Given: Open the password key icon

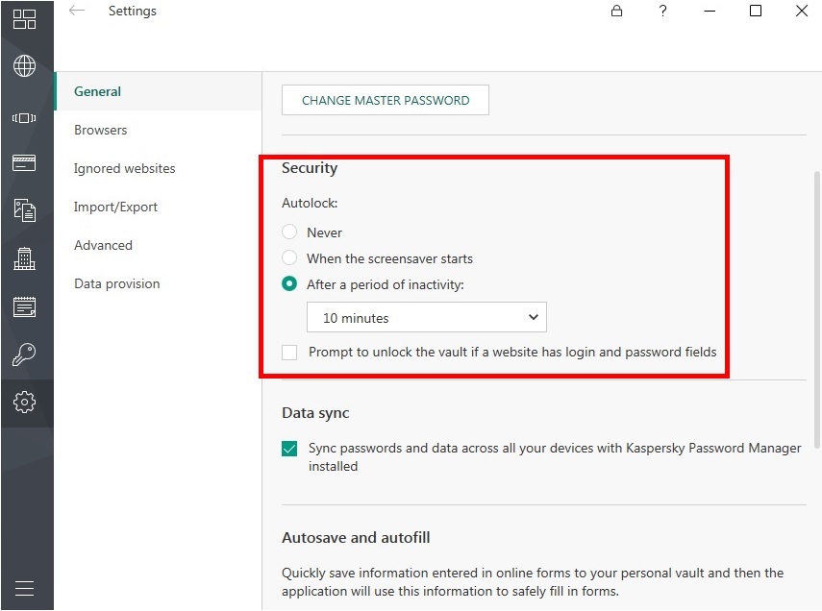Looking at the screenshot, I should click(x=24, y=354).
